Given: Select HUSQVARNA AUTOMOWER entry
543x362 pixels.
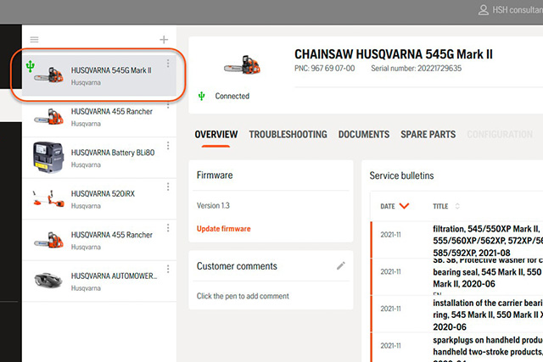Looking at the screenshot, I should (99, 281).
